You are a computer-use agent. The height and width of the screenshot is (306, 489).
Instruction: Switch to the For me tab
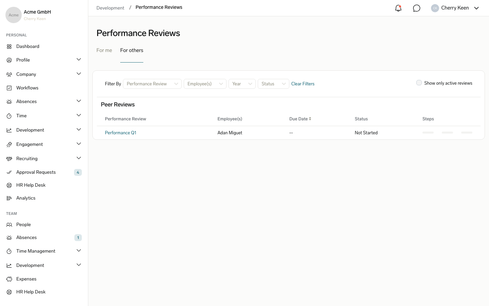(x=104, y=50)
